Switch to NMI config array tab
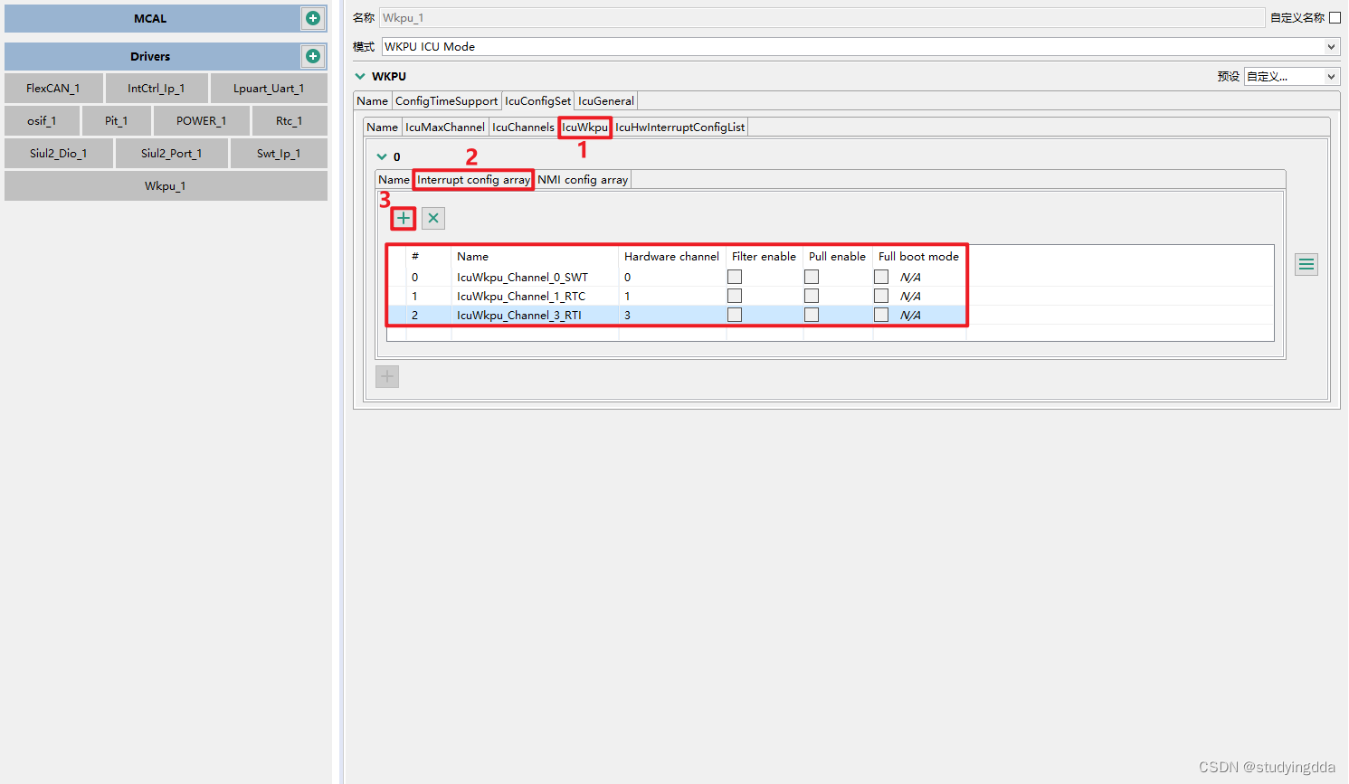This screenshot has width=1349, height=784. pyautogui.click(x=583, y=179)
